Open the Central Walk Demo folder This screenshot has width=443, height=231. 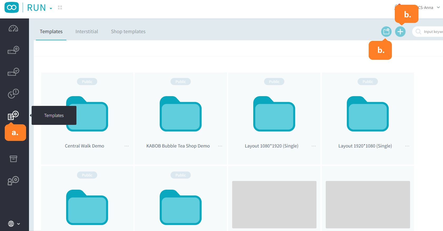click(87, 114)
